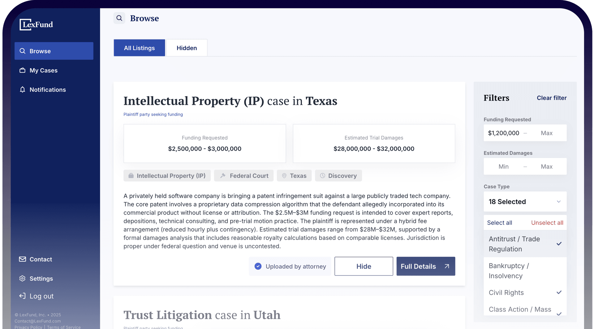Click Unselect all in case type list
The width and height of the screenshot is (594, 329).
pos(547,223)
